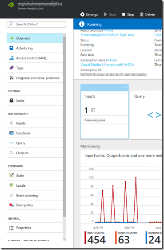This screenshot has height=250, width=164.
Task: Click the OUTPUT EVENTS 63 metric
Action: pos(126,238)
